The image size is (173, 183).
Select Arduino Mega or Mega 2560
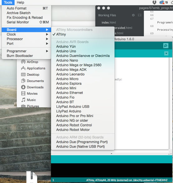pyautogui.click(x=83, y=65)
